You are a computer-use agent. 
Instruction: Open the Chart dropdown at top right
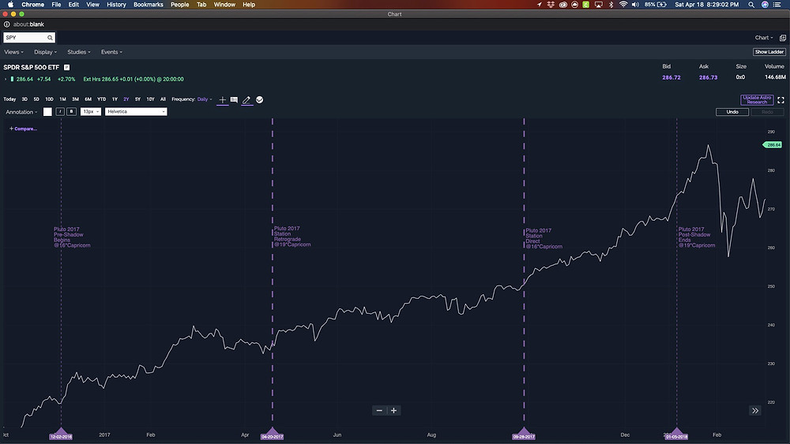click(764, 38)
